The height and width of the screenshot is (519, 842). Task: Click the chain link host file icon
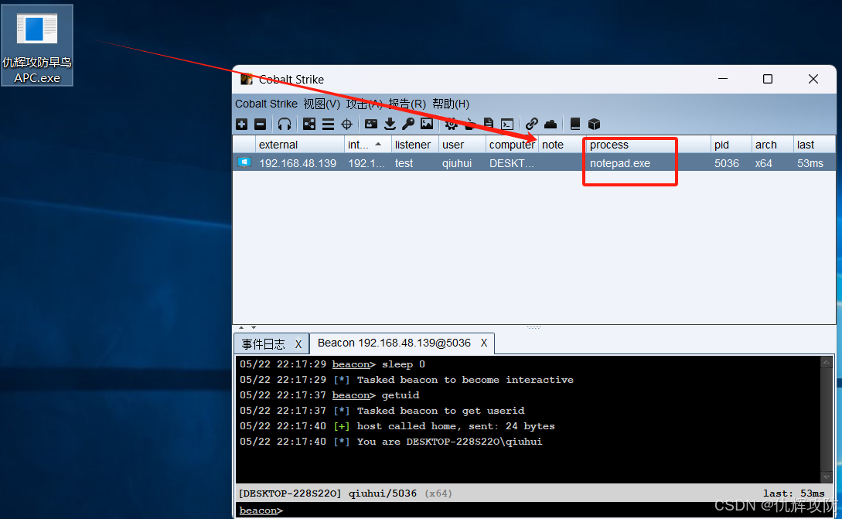point(532,124)
